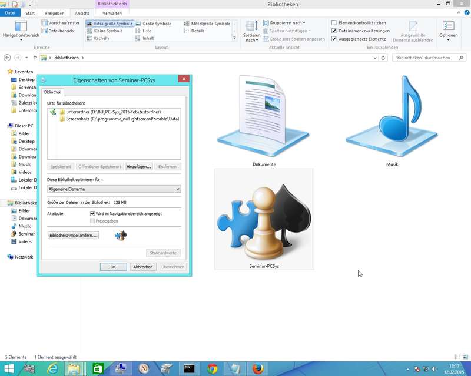Toggle the Detailbereich pane
The height and width of the screenshot is (376, 471).
point(58,31)
